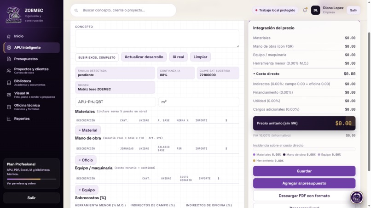Click the Presupuestos document icon
This screenshot has height=208, width=371.
[9, 59]
